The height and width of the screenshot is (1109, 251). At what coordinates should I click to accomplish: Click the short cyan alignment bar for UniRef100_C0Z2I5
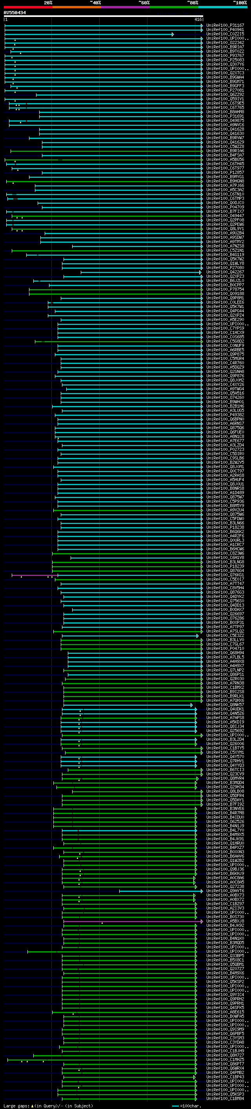89,34
